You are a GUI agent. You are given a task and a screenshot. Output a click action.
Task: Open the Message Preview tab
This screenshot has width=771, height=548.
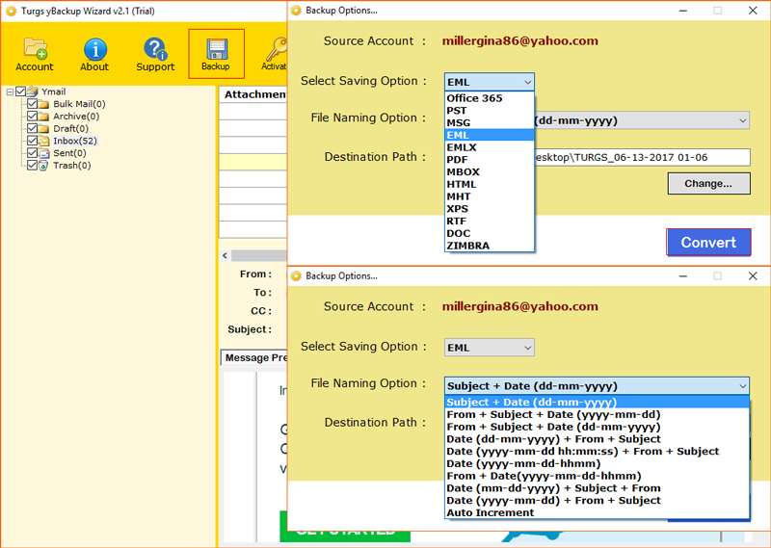[x=254, y=358]
